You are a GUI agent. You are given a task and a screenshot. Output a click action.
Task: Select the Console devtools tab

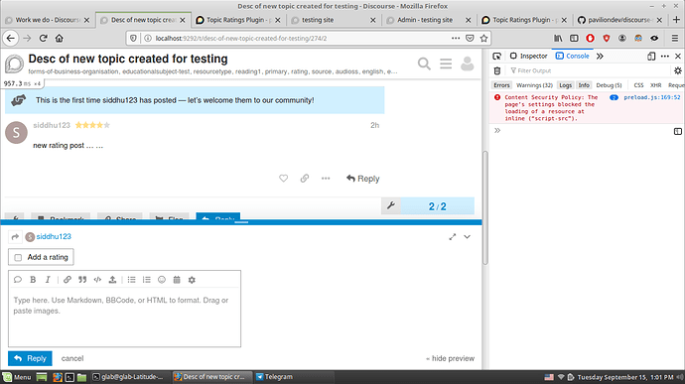point(573,56)
